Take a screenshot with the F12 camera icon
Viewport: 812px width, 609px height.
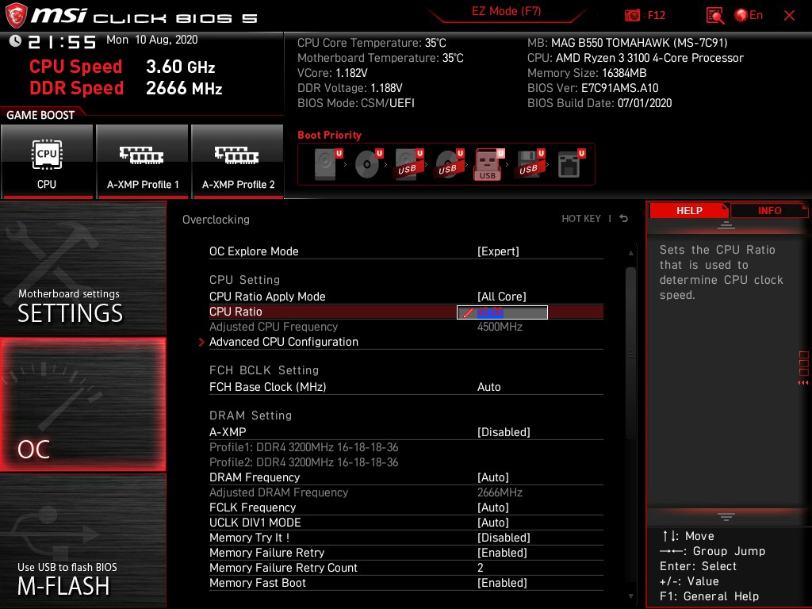(x=632, y=16)
